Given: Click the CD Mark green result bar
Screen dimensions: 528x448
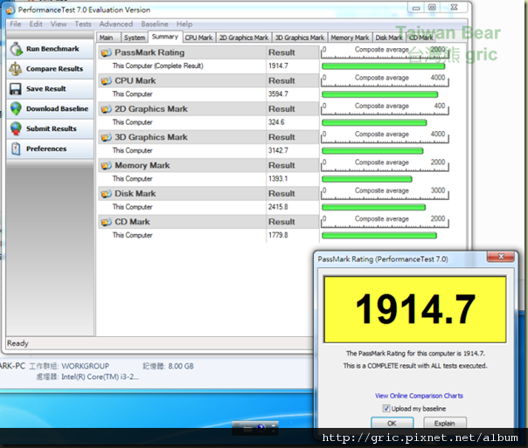Looking at the screenshot, I should [x=379, y=236].
